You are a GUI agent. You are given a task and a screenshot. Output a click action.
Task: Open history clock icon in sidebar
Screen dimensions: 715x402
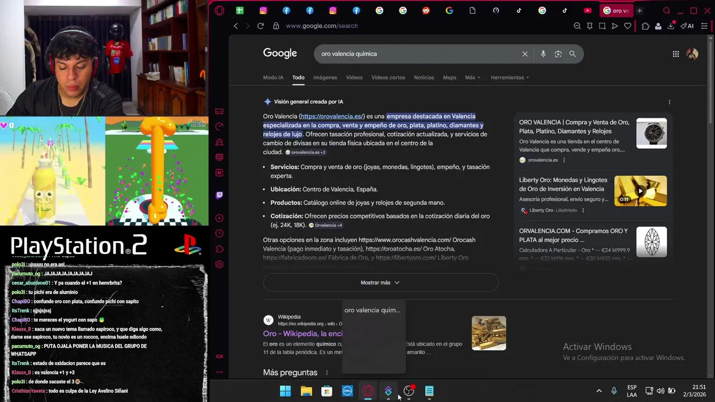(220, 233)
